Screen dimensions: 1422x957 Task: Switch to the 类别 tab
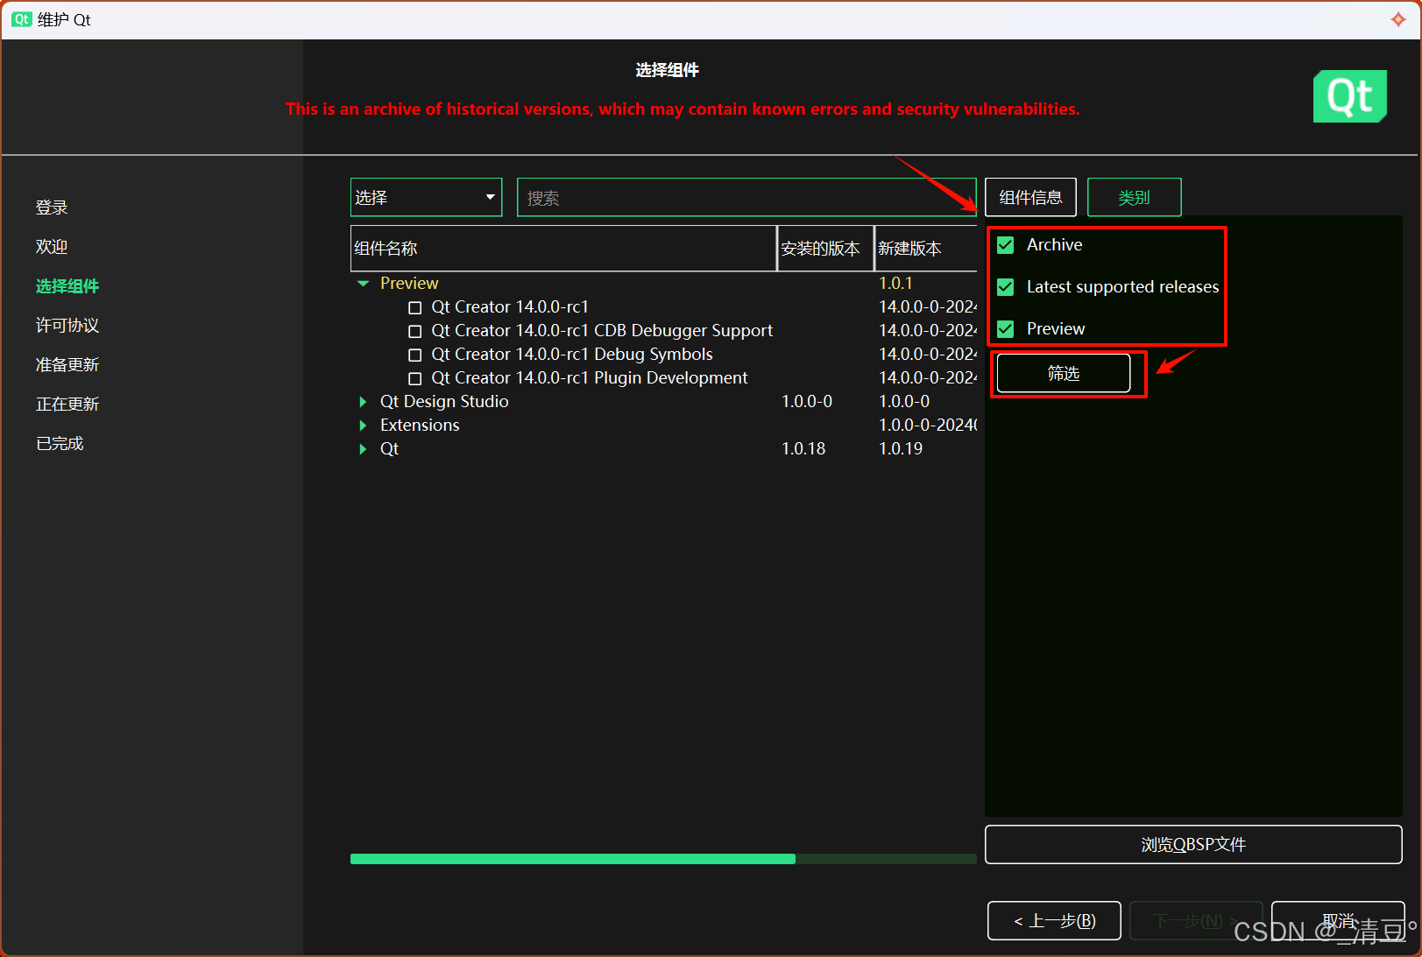tap(1134, 197)
